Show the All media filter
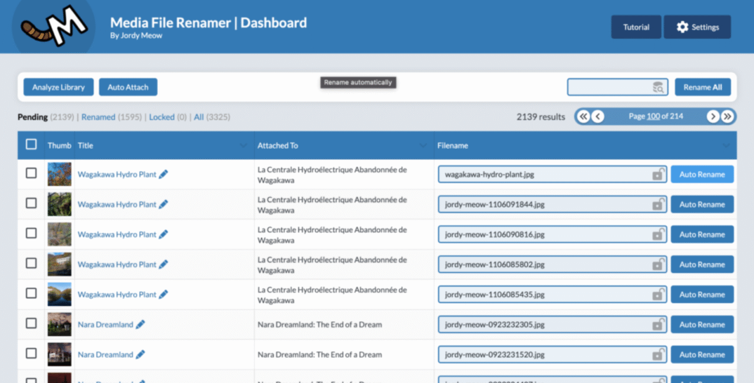 pos(199,117)
